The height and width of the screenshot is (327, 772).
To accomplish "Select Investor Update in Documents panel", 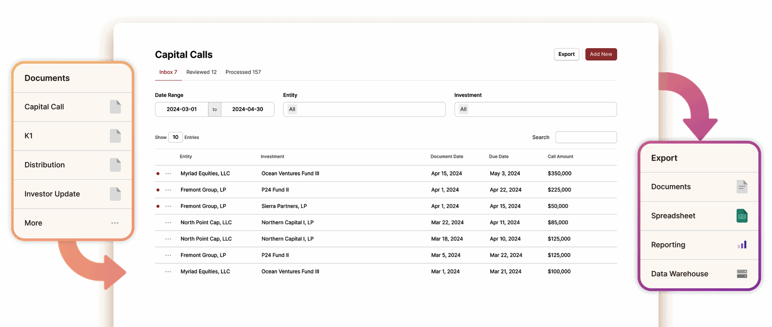I will (x=72, y=194).
